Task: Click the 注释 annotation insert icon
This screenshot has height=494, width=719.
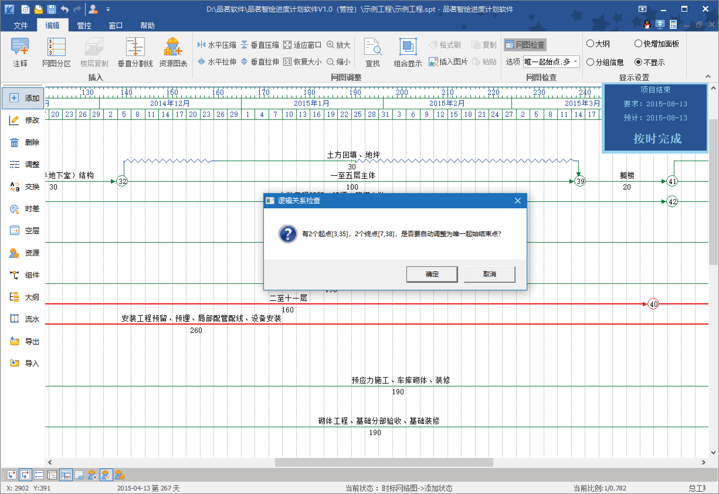Action: (20, 52)
